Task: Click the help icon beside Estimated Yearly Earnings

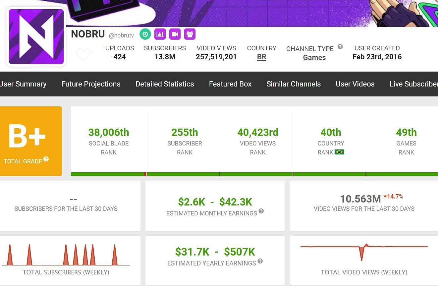Action: [260, 261]
